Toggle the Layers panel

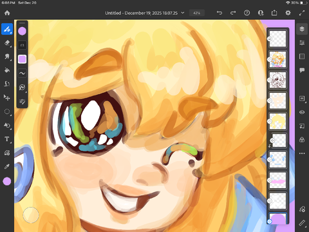pyautogui.click(x=302, y=29)
